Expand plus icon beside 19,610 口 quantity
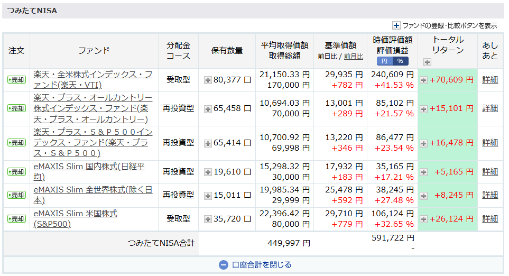Image resolution: width=509 pixels, height=276 pixels. (x=208, y=172)
